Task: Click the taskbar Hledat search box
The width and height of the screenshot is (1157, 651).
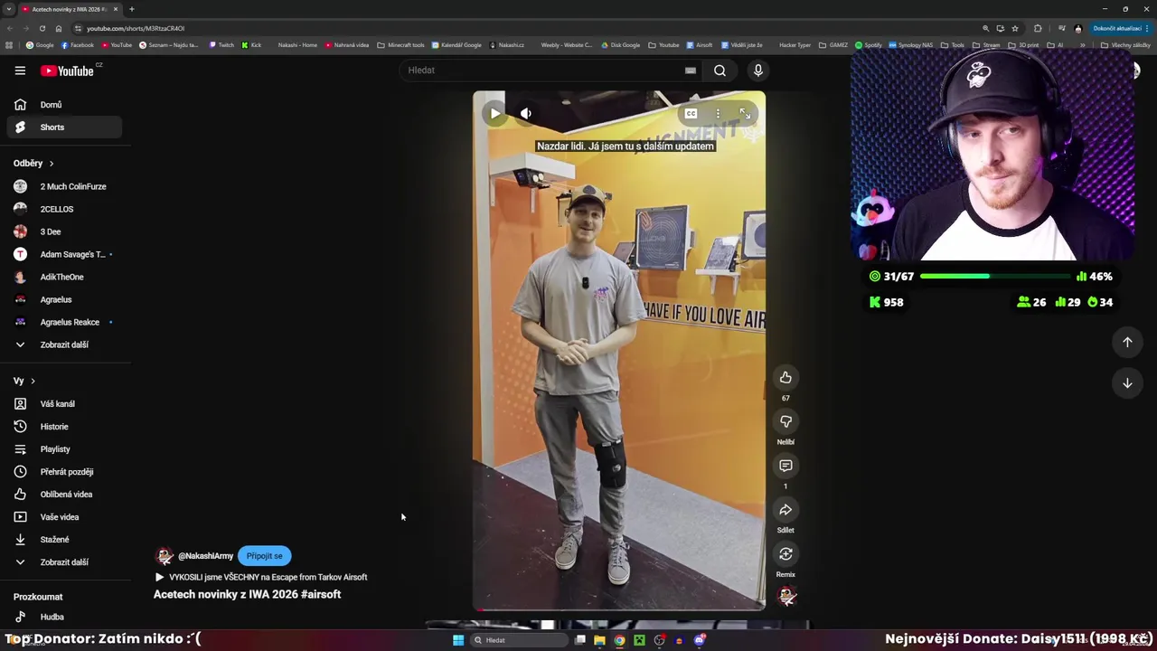Action: pos(520,640)
